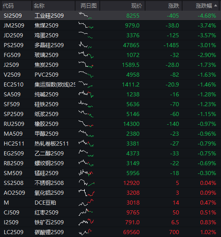Click the -4.68% change of 工业硅2509

point(207,16)
